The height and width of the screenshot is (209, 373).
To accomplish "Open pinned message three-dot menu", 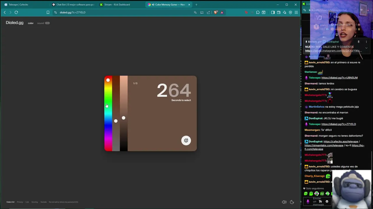I will pyautogui.click(x=366, y=42).
